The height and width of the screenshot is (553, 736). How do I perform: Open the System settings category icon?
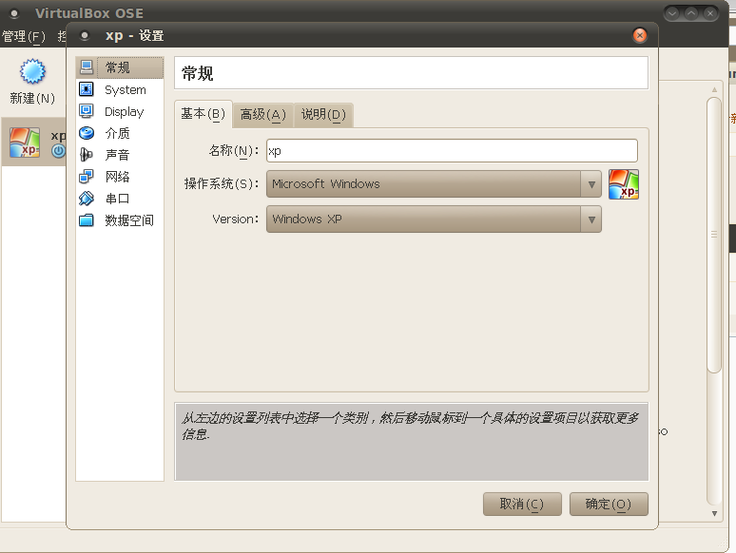[x=87, y=89]
